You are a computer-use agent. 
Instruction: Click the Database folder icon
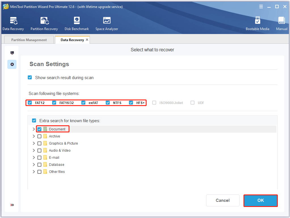pyautogui.click(x=45, y=165)
